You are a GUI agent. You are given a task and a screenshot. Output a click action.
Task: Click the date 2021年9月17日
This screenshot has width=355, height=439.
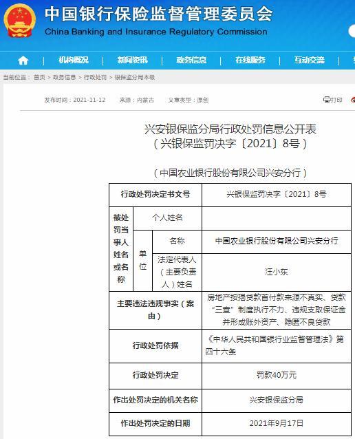(277, 424)
